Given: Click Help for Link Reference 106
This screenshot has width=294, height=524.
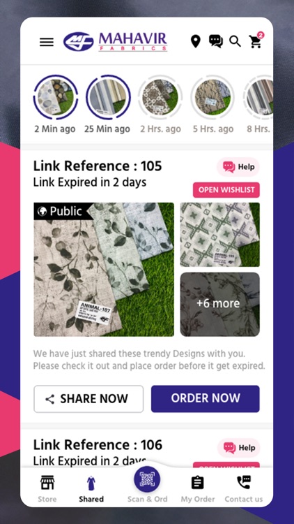Looking at the screenshot, I should tap(239, 448).
